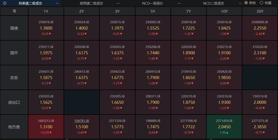The image size is (278, 140).
Task: Switch to the 信用债二级成交 tab
Action: click(91, 3)
